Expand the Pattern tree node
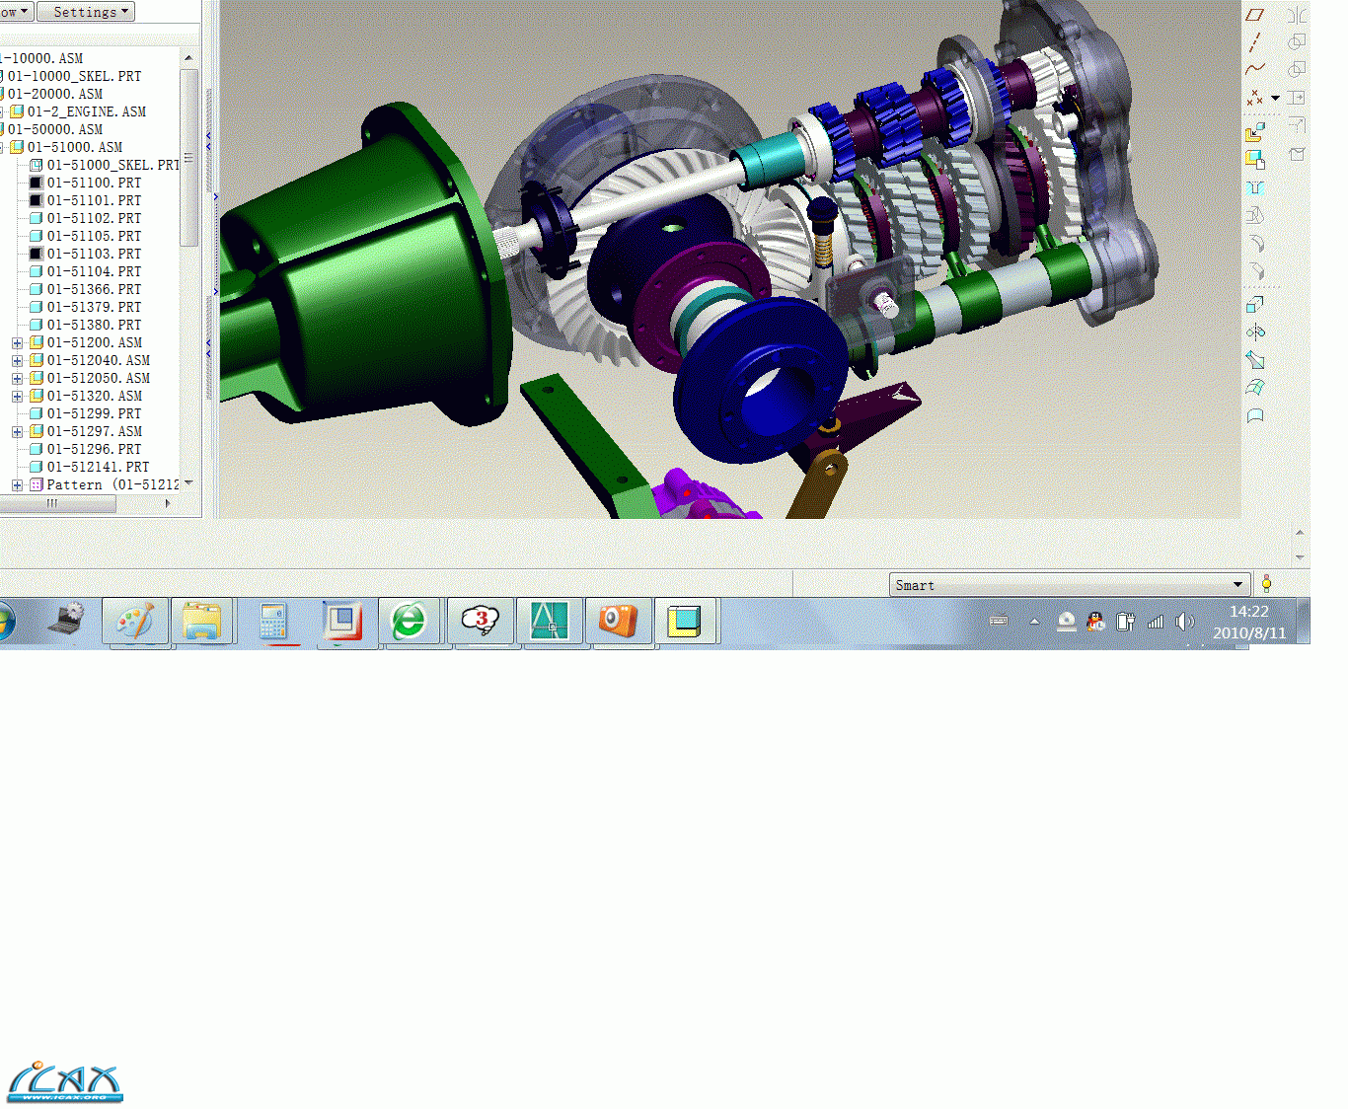The height and width of the screenshot is (1109, 1348). coord(18,485)
